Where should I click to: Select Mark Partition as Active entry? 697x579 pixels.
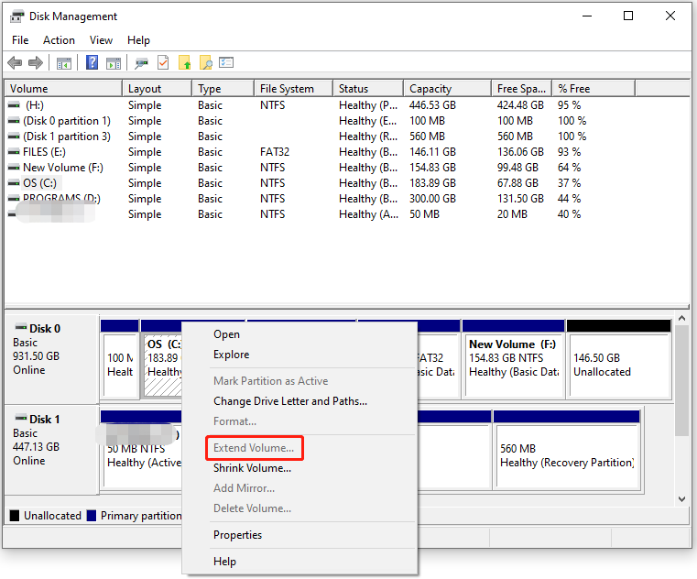pyautogui.click(x=299, y=381)
